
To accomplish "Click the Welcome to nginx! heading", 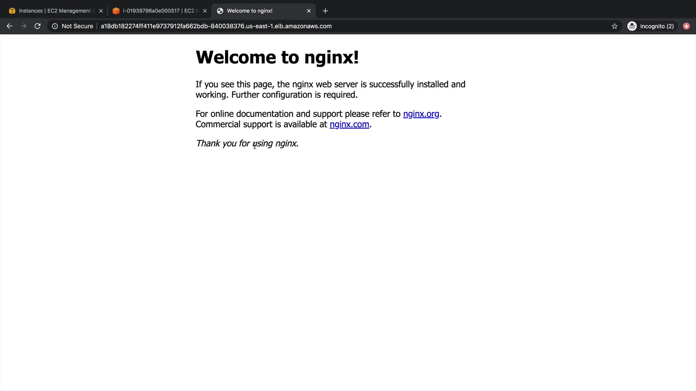I will 277,57.
